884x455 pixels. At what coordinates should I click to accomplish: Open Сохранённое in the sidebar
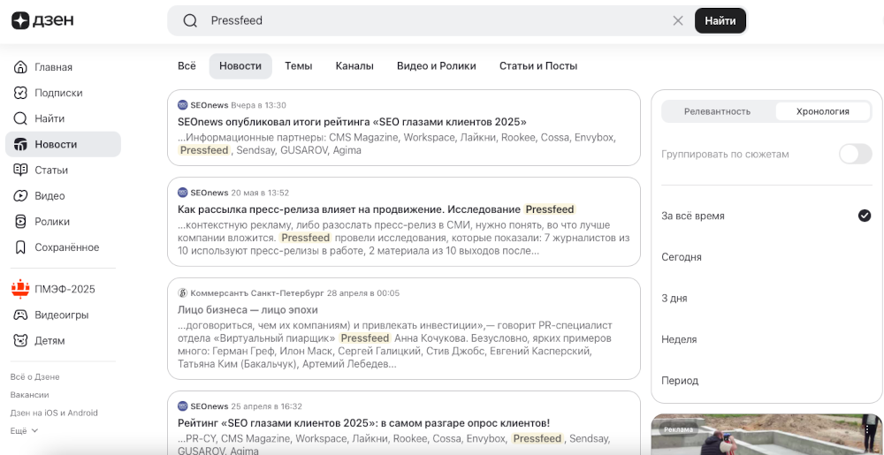pos(63,247)
